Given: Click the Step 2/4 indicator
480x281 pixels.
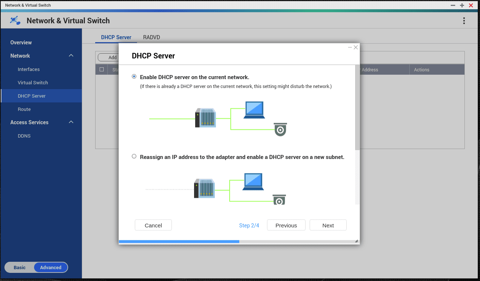Looking at the screenshot, I should coord(249,225).
